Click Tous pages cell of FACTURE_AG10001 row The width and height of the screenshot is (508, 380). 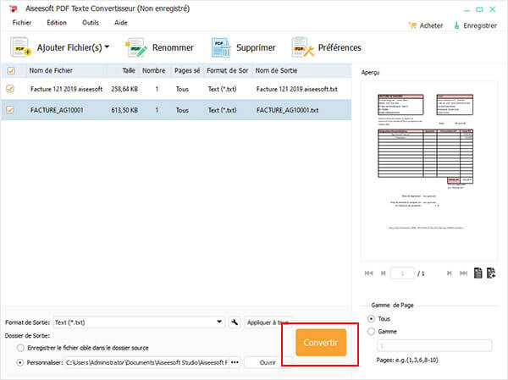(182, 110)
